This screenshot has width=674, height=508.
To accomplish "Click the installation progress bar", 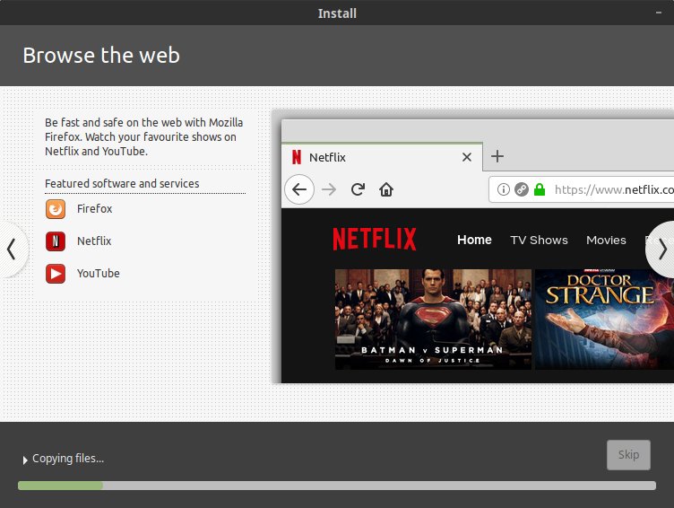I will (x=337, y=486).
